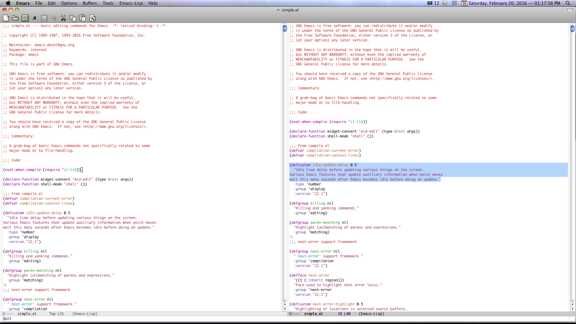Create a new file with toolbar icon
576x324 pixels.
tap(6, 18)
